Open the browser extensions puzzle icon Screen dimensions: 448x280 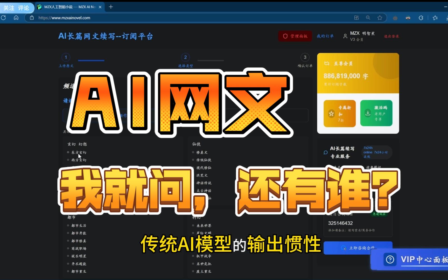(x=421, y=18)
